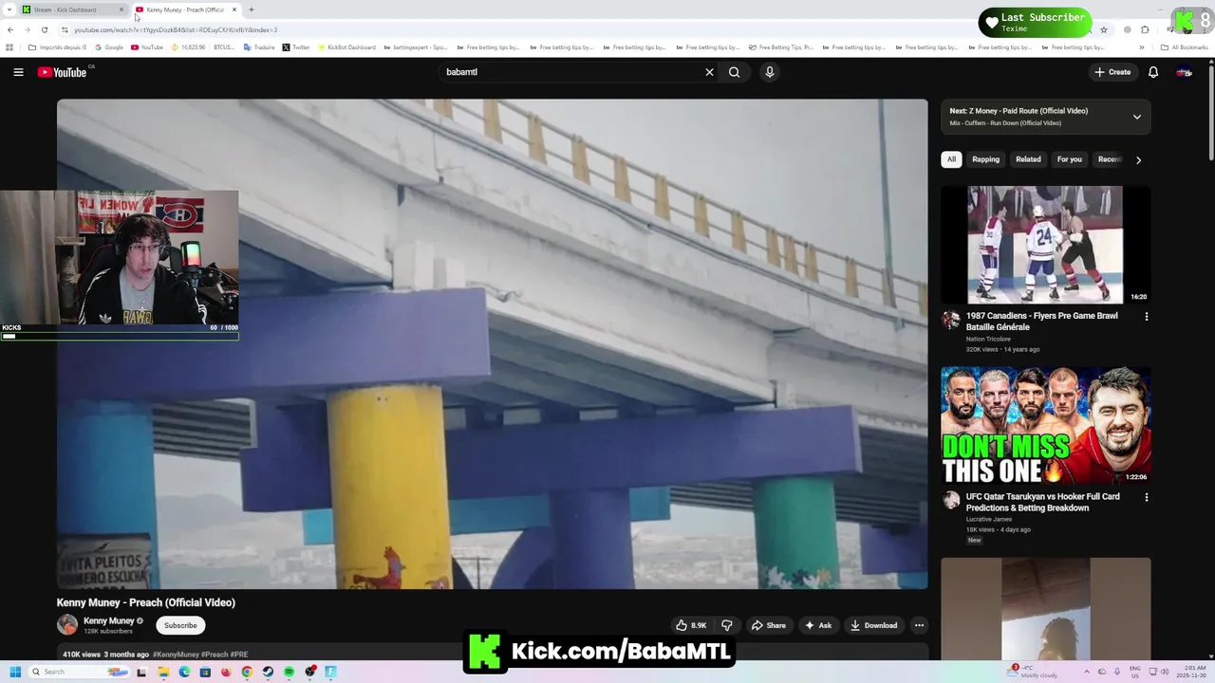Open a new browser tab
The height and width of the screenshot is (683, 1215).
[251, 9]
